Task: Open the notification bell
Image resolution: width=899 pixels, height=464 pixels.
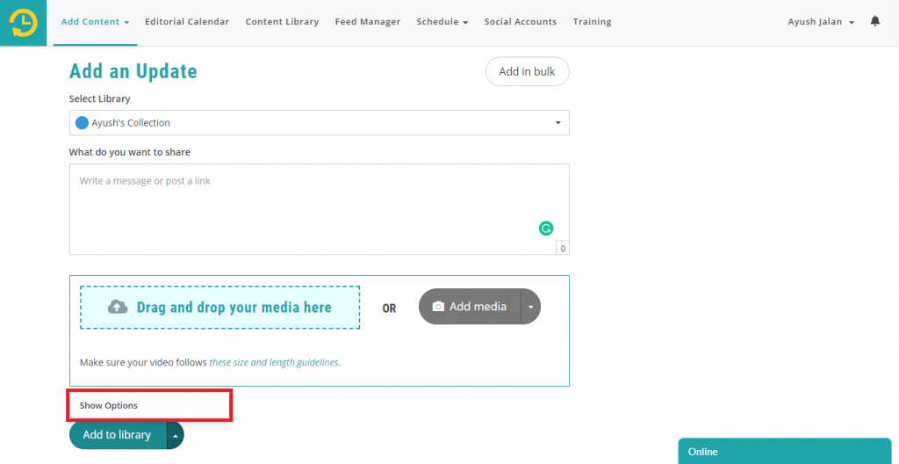Action: tap(875, 21)
